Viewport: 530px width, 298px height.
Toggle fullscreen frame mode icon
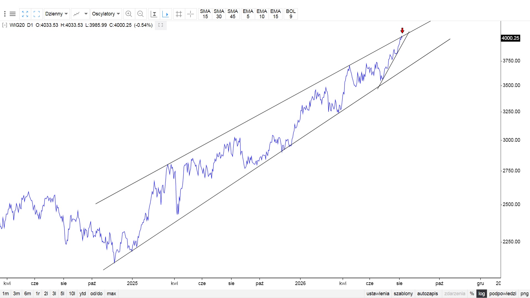coord(36,14)
